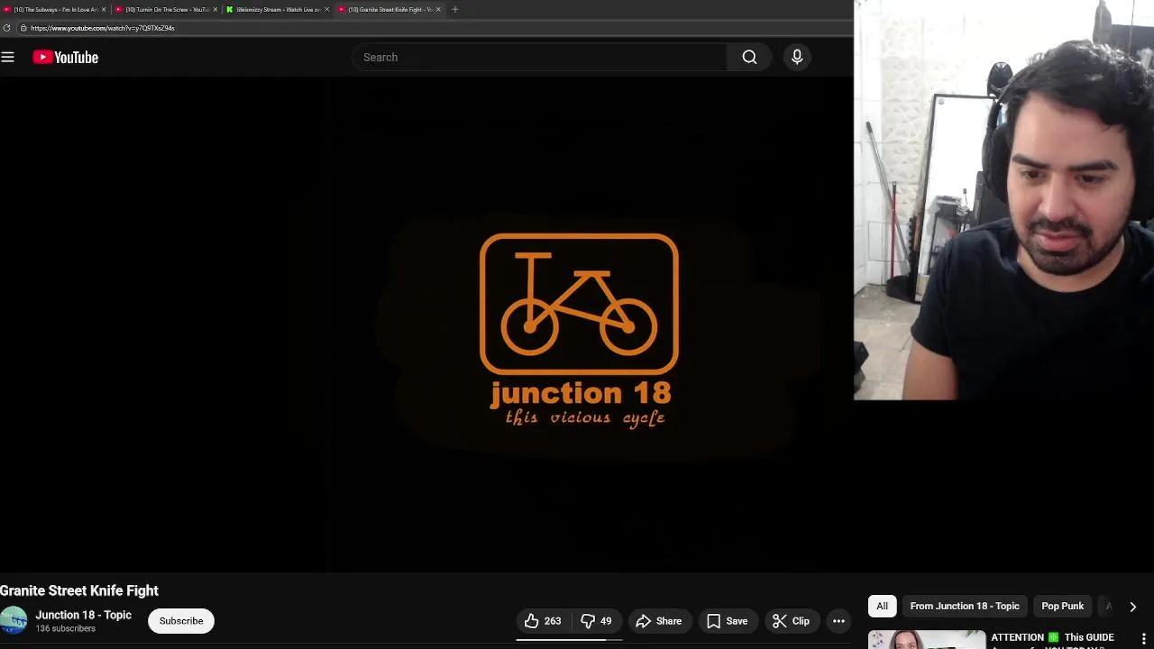Switch to Turnin On The Screw tab
Screen dimensions: 1154x649
(164, 9)
